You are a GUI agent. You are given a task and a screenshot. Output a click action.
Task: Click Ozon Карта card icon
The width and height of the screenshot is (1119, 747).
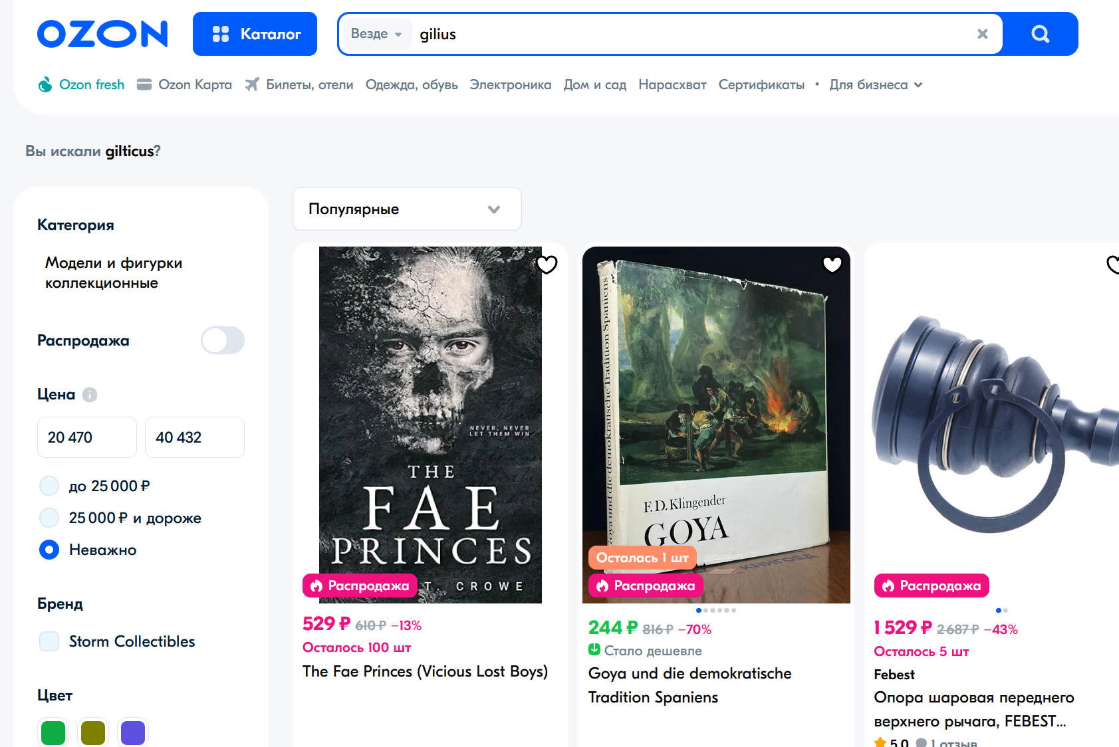pos(144,84)
